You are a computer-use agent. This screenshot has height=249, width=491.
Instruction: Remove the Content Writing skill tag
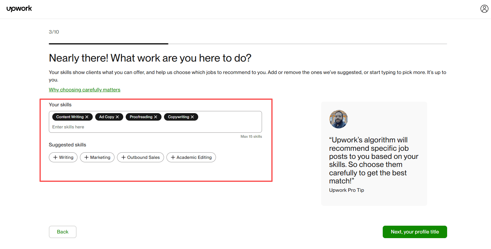click(x=87, y=117)
